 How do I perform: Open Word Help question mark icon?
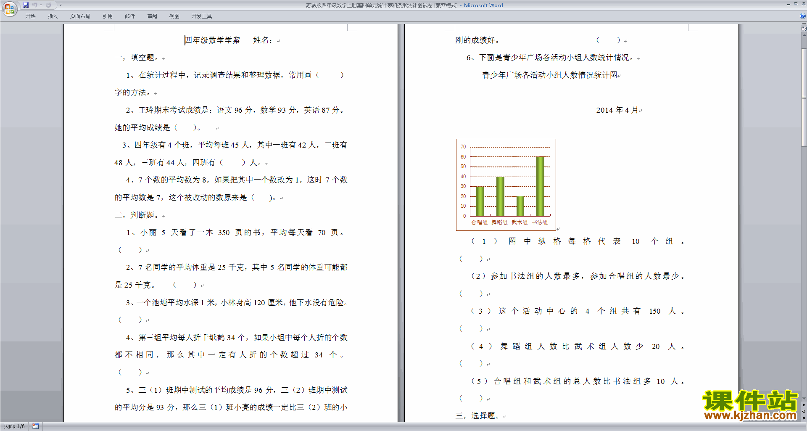coord(803,16)
